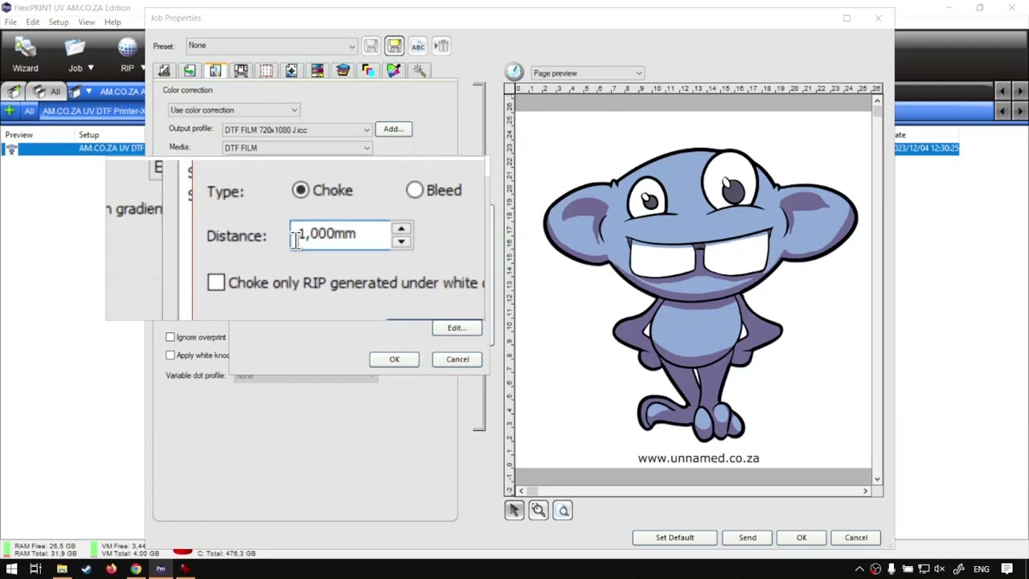Select the color management tab icon
Viewport: 1029px width, 579px height.
pyautogui.click(x=215, y=71)
